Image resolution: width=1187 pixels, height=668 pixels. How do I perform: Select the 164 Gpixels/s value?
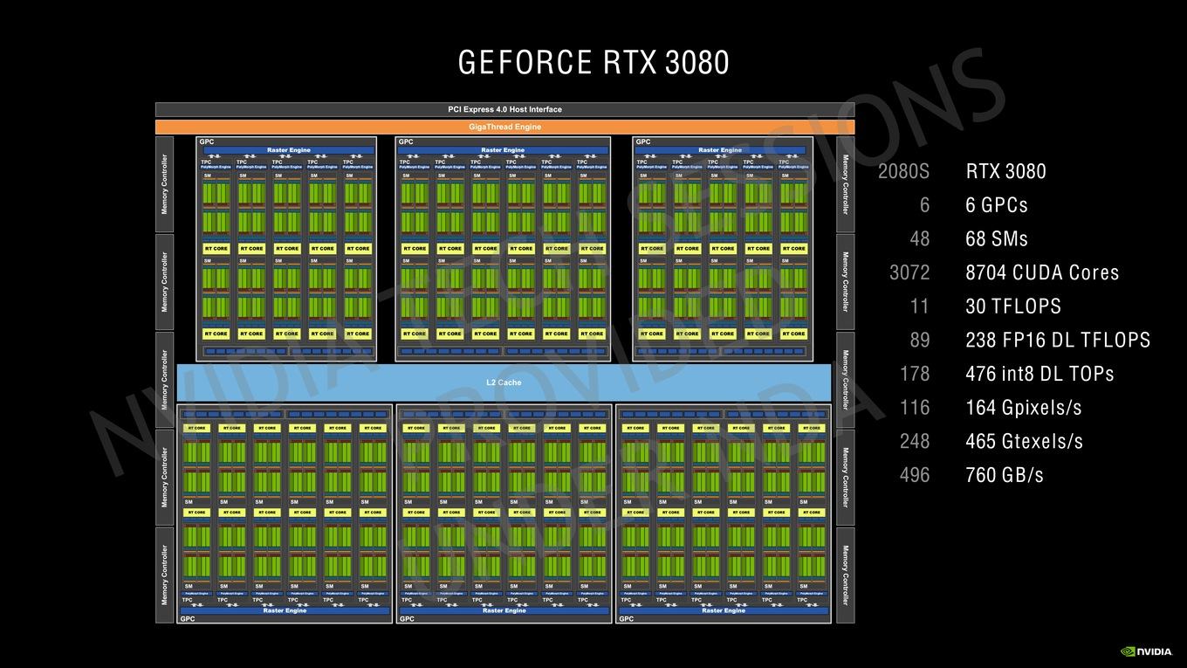[1024, 408]
